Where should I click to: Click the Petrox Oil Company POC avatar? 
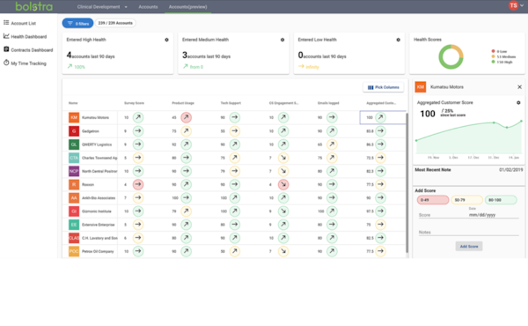[x=74, y=251]
